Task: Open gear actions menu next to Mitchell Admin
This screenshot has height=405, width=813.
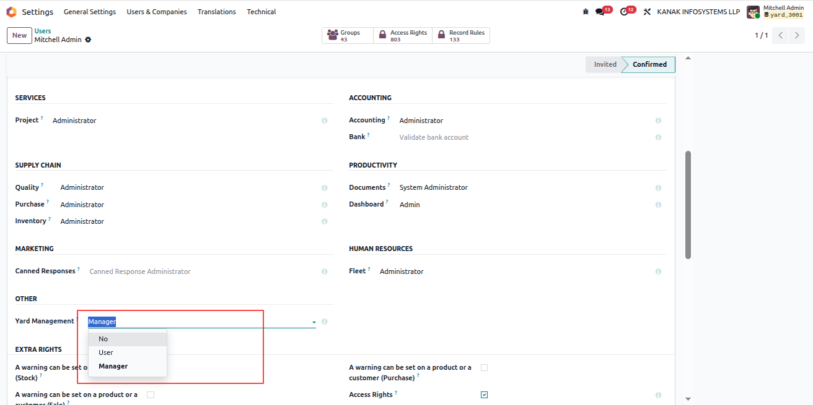Action: [88, 40]
